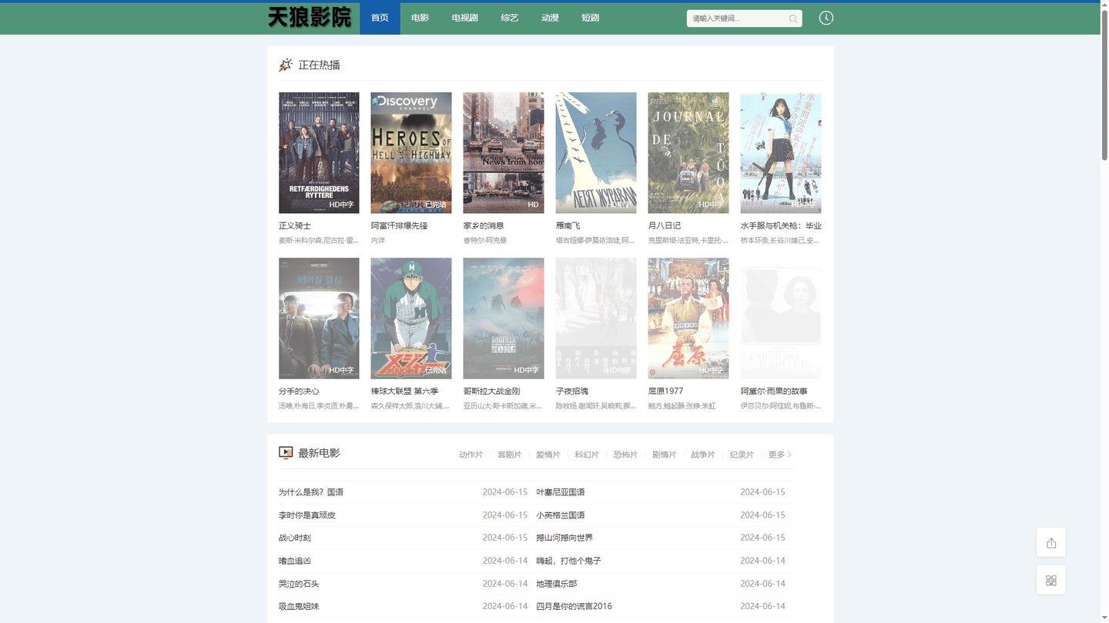Viewport: 1109px width, 623px height.
Task: Filter by 科幻片 category
Action: click(587, 455)
